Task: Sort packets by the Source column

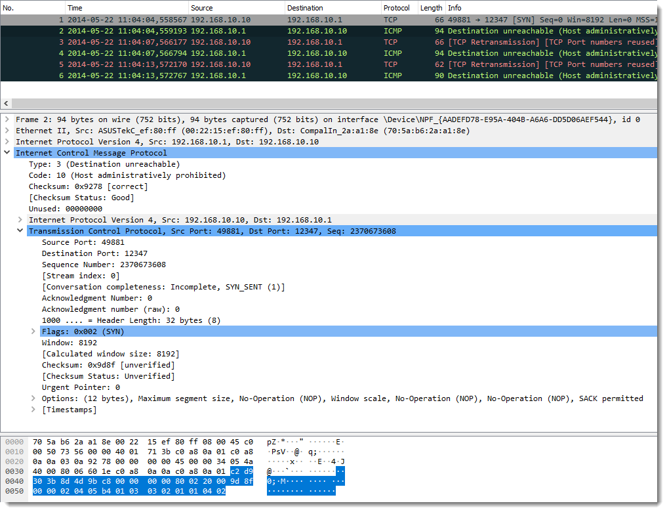Action: [236, 8]
